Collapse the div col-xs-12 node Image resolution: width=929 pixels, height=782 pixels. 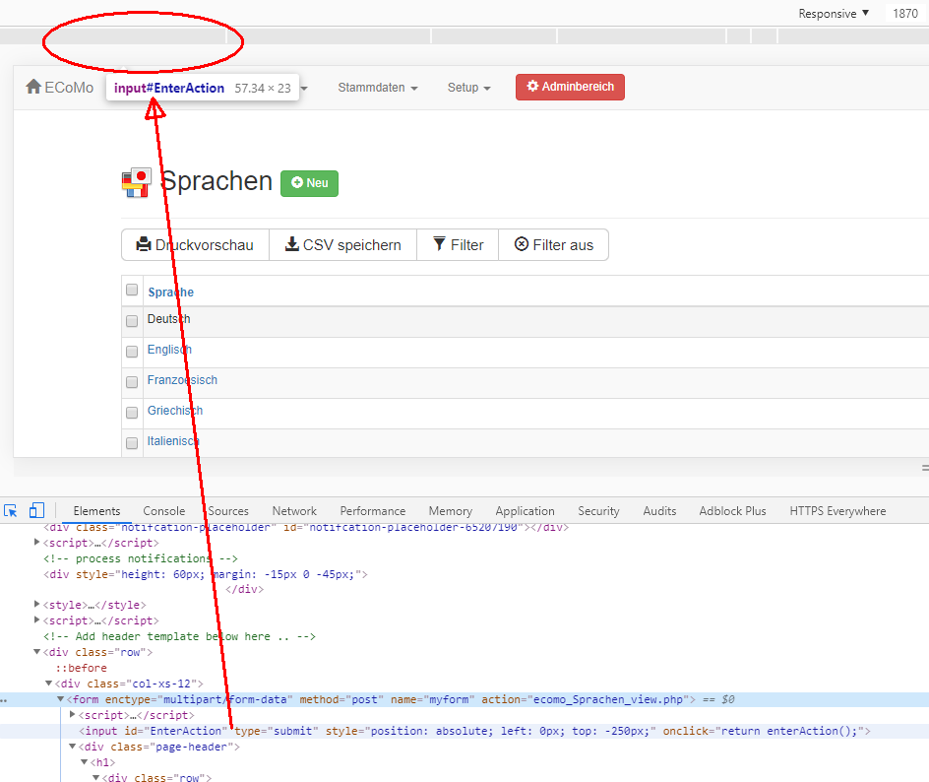[48, 684]
